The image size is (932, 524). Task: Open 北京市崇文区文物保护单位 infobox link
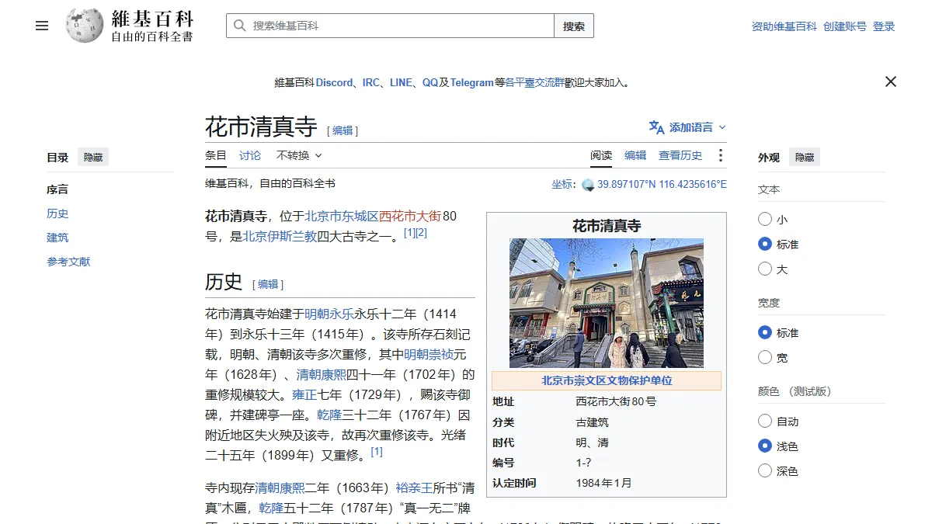point(607,380)
